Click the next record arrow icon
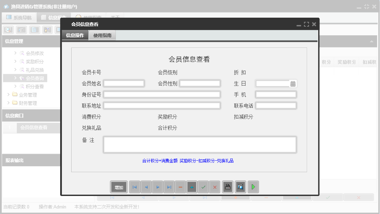This screenshot has width=380, height=214. [157, 187]
